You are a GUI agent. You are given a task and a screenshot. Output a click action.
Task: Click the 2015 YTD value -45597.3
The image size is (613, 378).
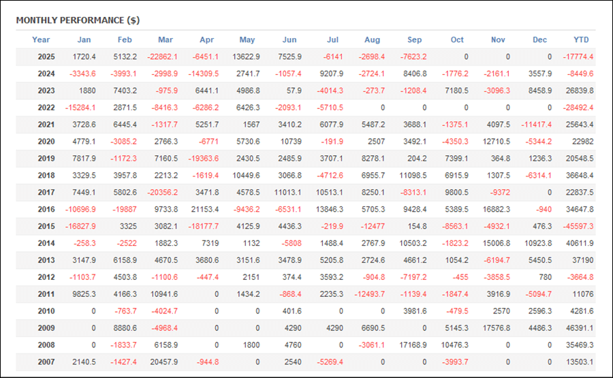(x=577, y=227)
